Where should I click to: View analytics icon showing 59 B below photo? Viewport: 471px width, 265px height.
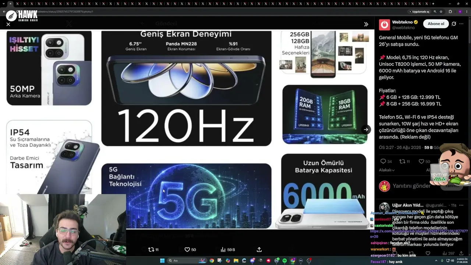[223, 250]
